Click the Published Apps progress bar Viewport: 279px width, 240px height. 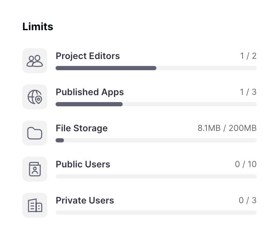[x=156, y=104]
